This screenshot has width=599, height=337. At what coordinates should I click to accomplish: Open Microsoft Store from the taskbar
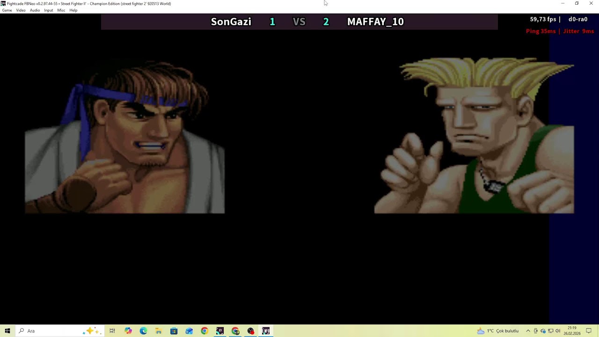[x=174, y=331]
